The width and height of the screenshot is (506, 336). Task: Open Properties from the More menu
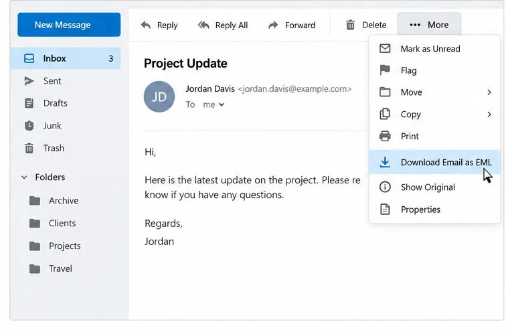(434, 209)
